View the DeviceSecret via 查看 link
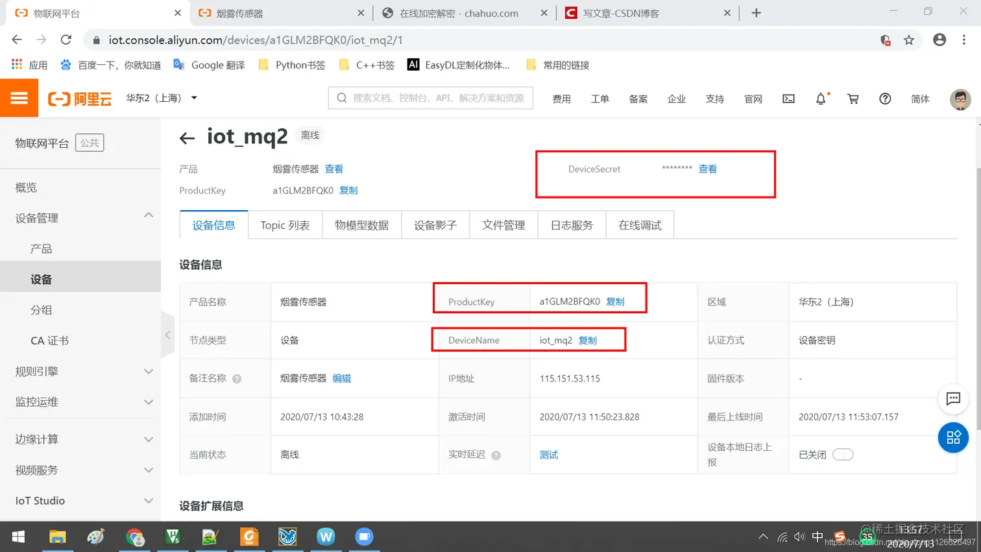 pos(707,169)
